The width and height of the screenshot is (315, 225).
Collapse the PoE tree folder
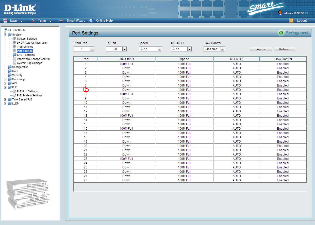6,87
